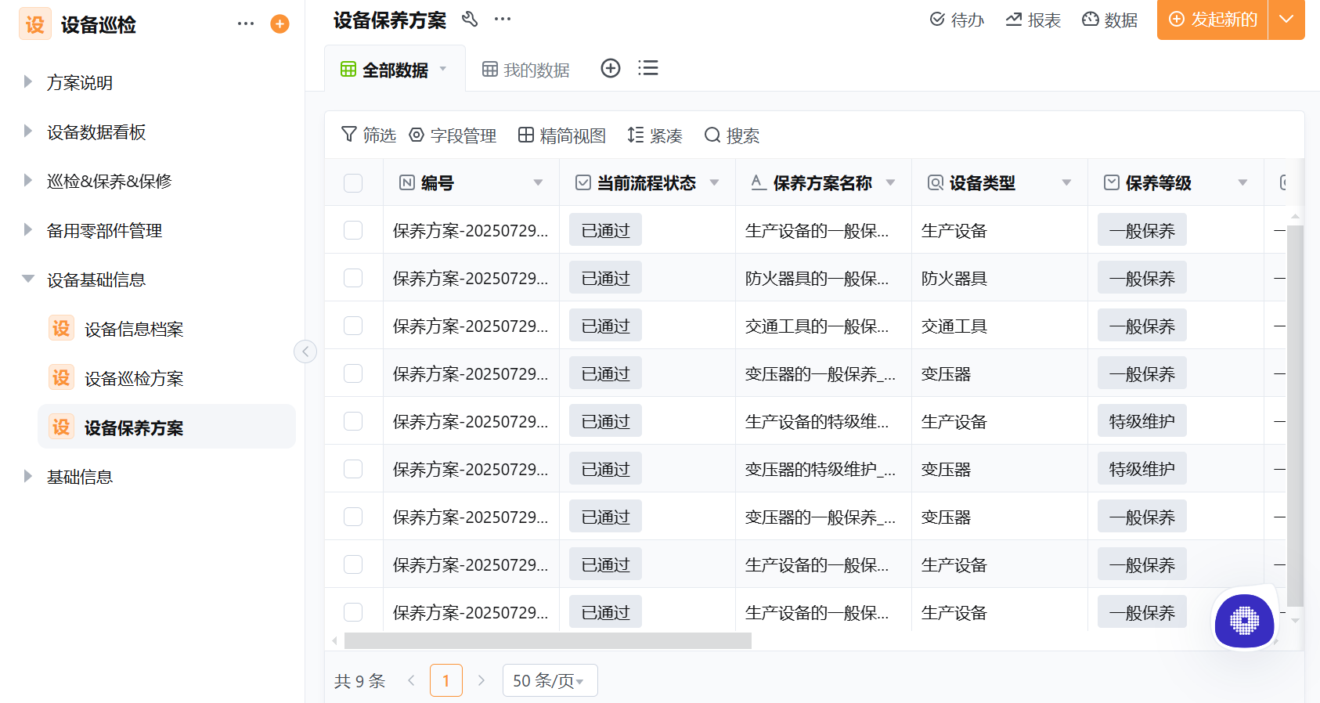1320x703 pixels.
Task: Check the first 变压器的一般保养 row checkbox
Action: point(353,373)
